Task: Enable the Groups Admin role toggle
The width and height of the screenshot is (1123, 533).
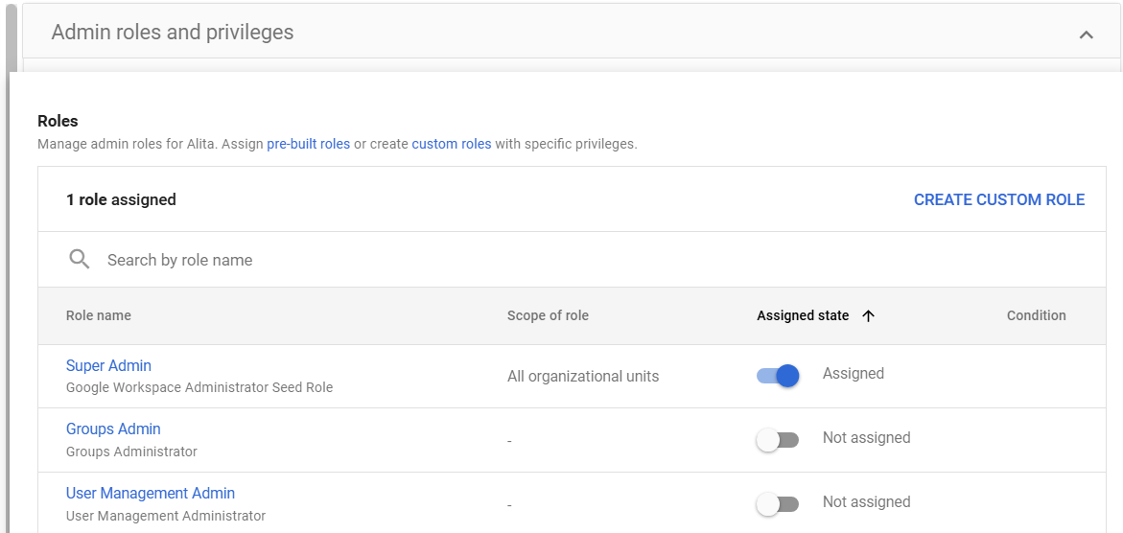Action: point(778,440)
